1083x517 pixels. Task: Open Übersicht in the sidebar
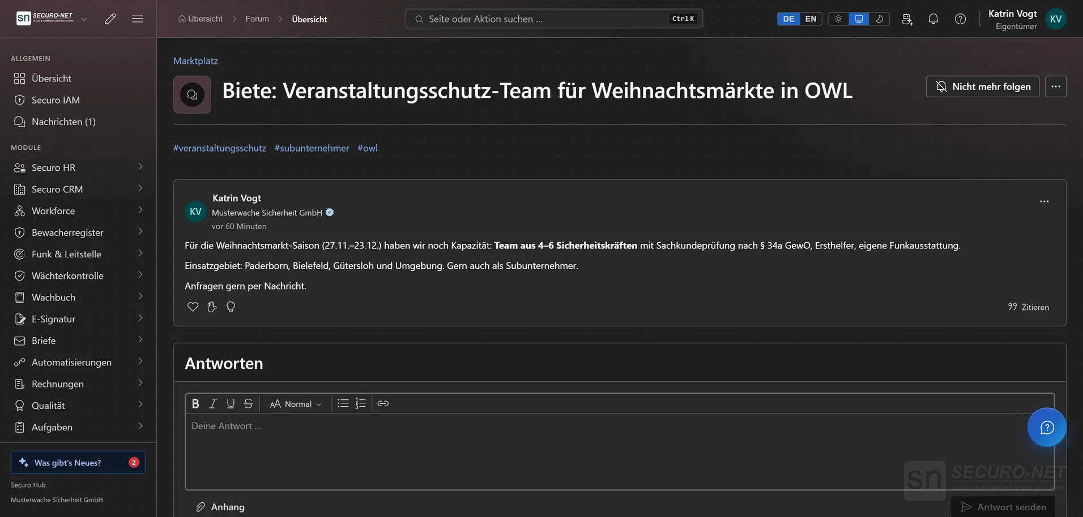(78, 79)
